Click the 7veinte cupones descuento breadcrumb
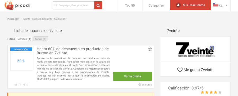The image size is (238, 96). coord(44,19)
